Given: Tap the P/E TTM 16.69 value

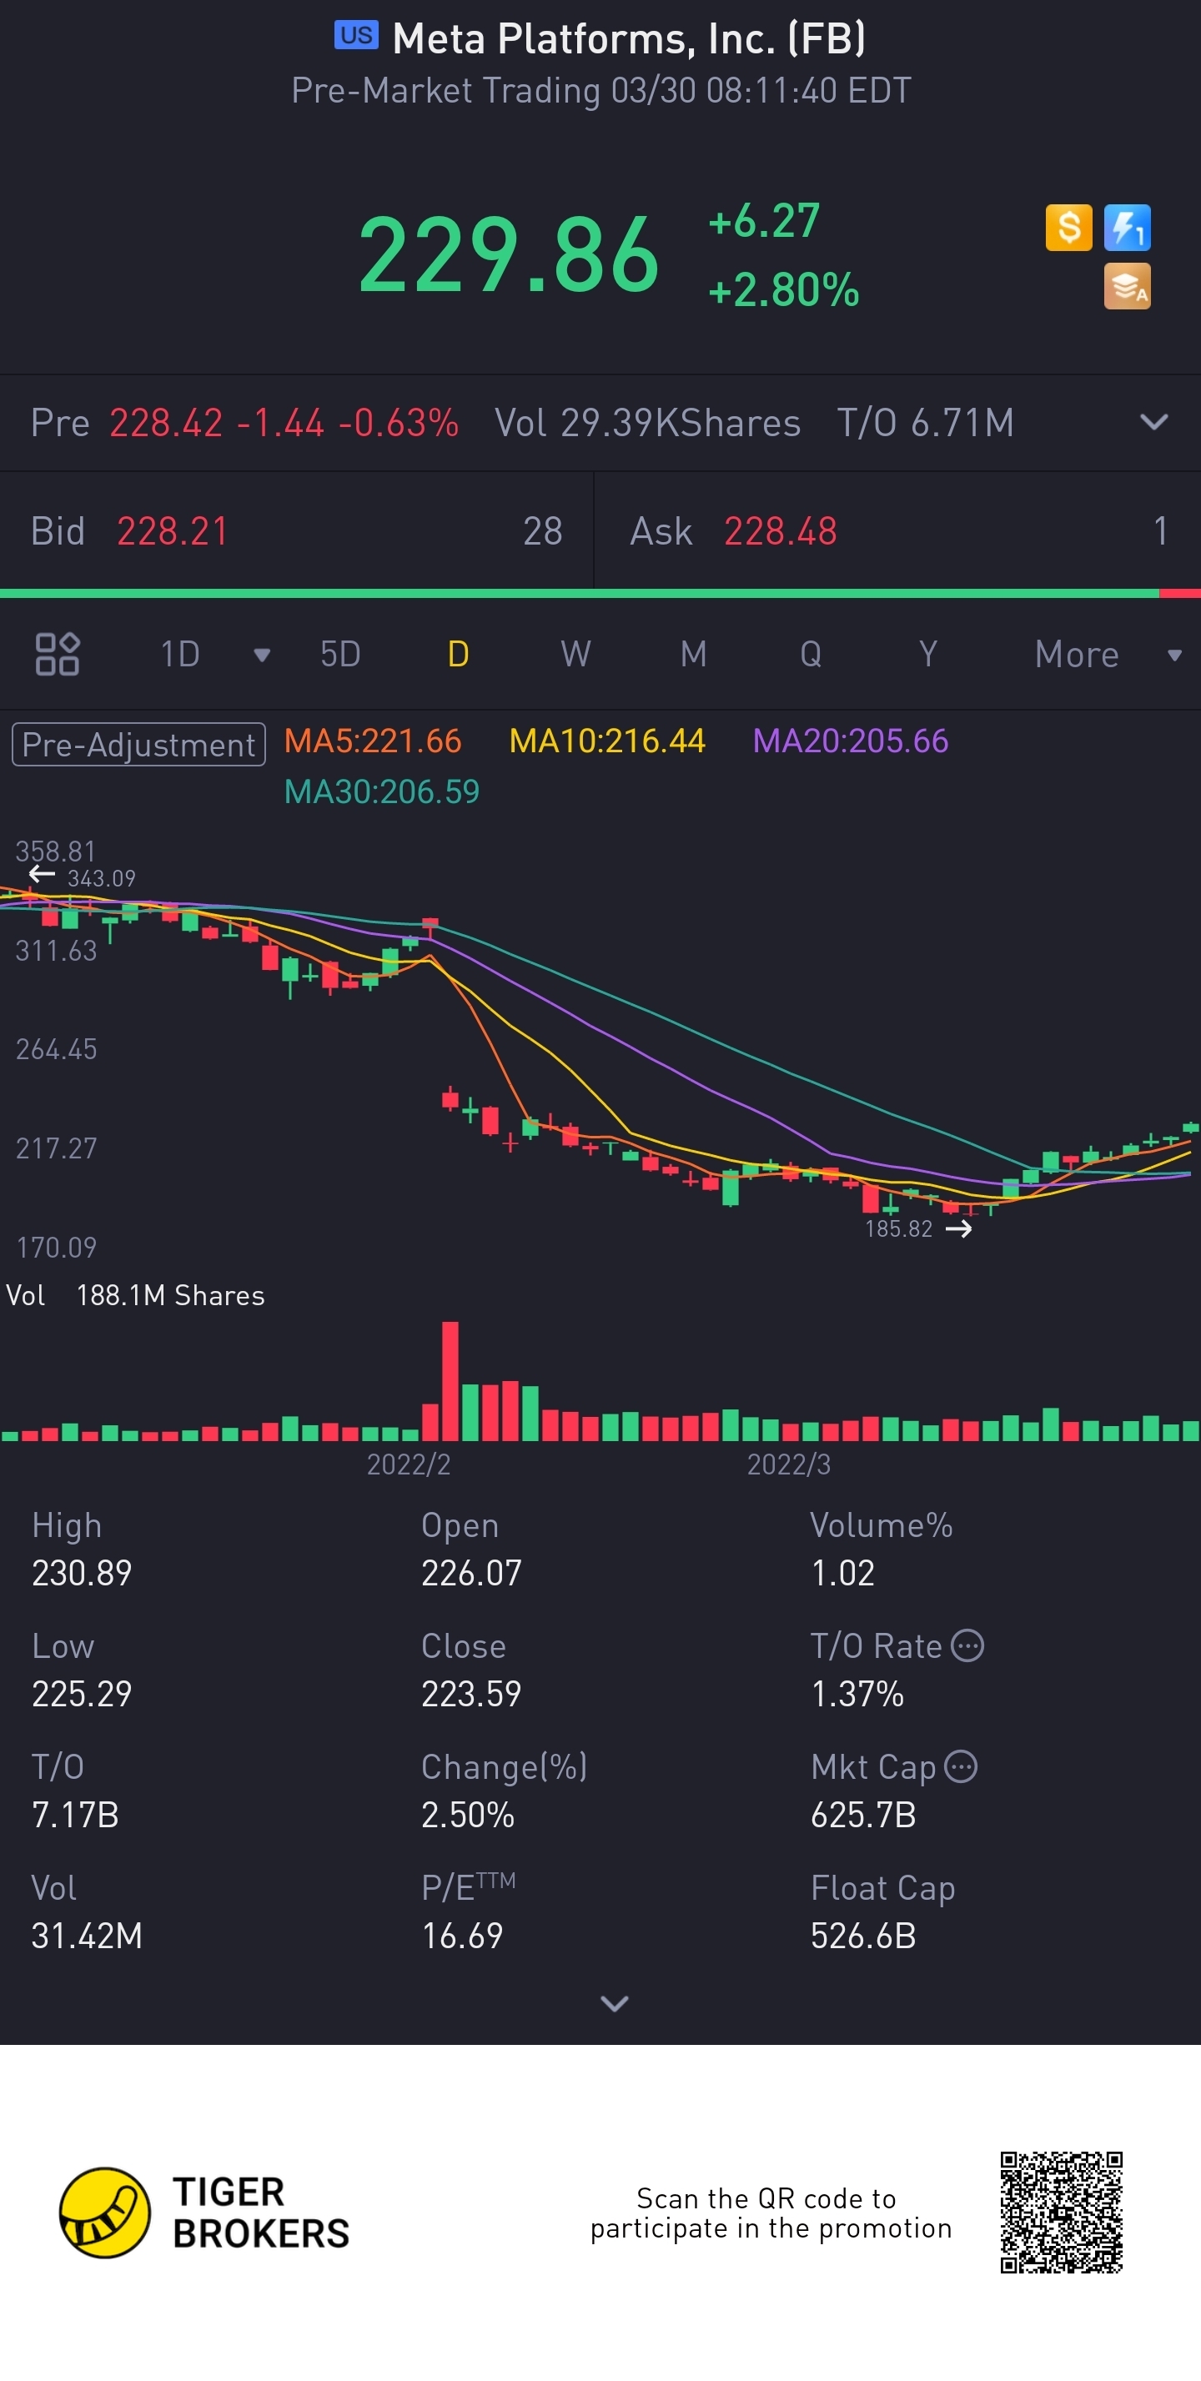Looking at the screenshot, I should pos(462,1936).
